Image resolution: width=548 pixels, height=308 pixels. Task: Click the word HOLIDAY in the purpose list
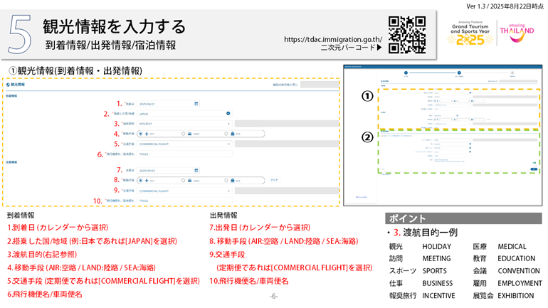point(436,247)
